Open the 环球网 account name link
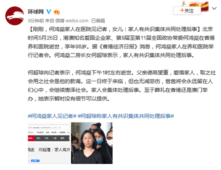The image size is (221, 170). pos(36,12)
